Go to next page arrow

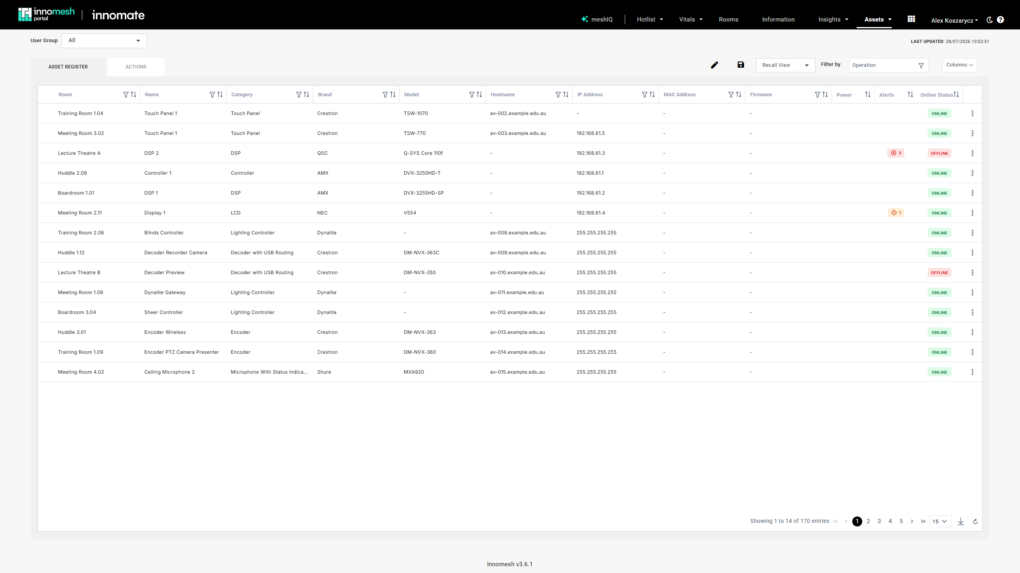coord(912,521)
